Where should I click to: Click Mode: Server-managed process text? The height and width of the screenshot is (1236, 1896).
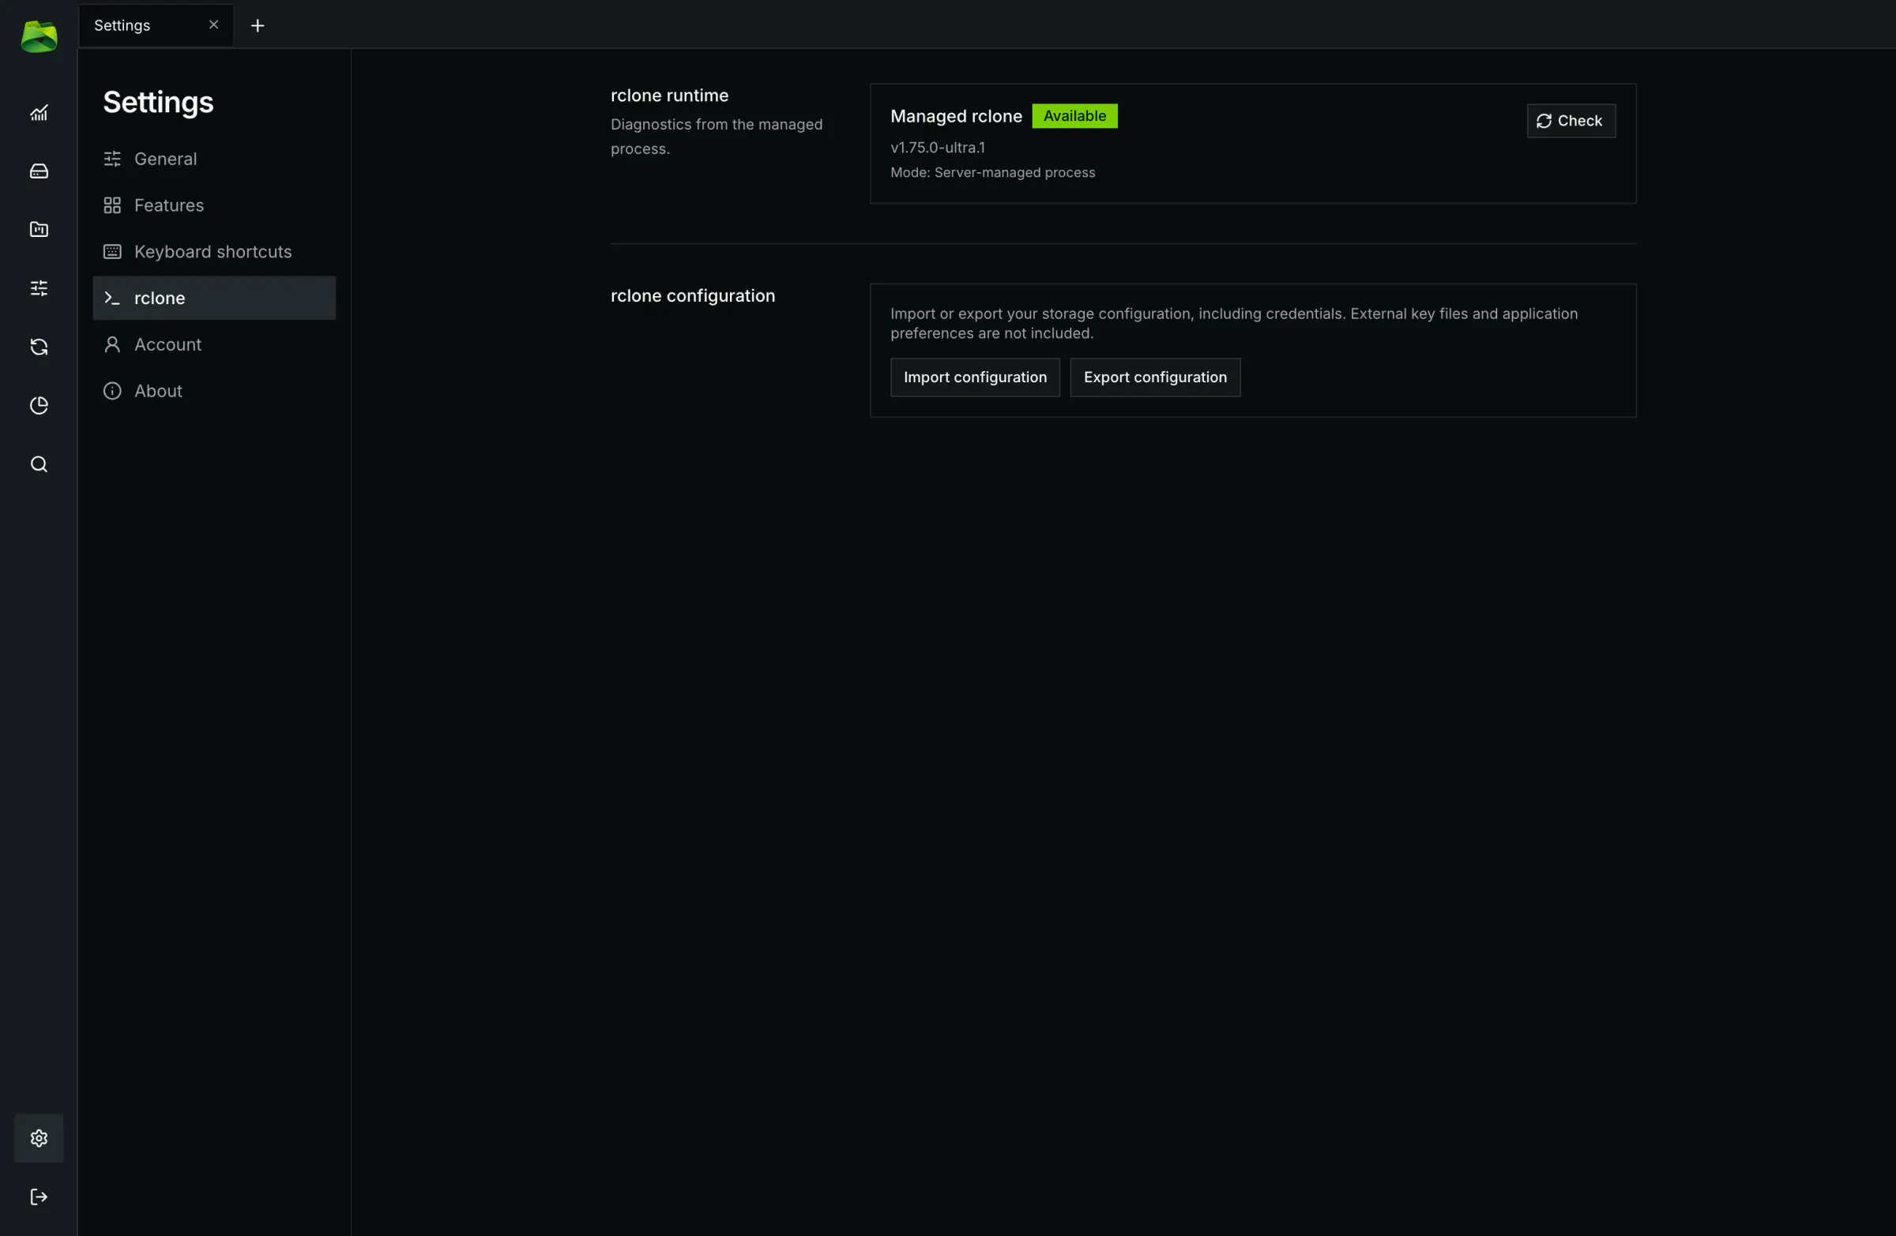pyautogui.click(x=991, y=173)
